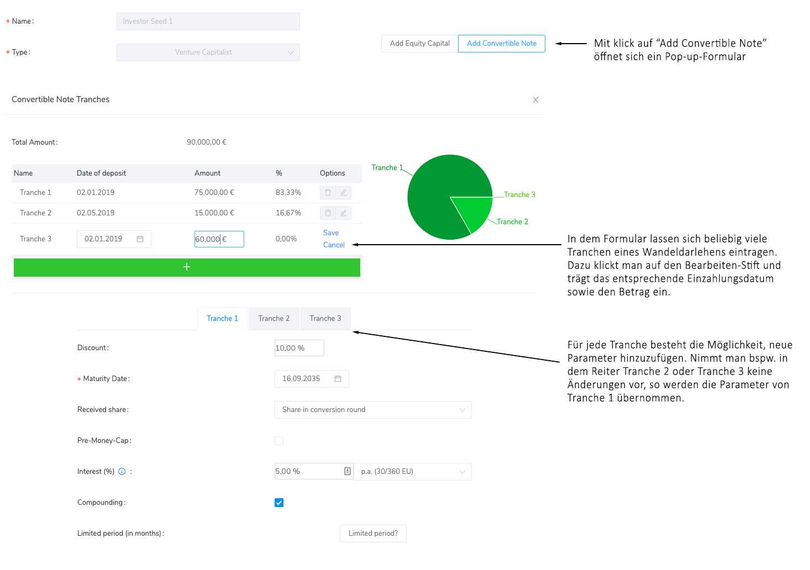
Task: Save the Tranche 3 row edits
Action: (331, 233)
